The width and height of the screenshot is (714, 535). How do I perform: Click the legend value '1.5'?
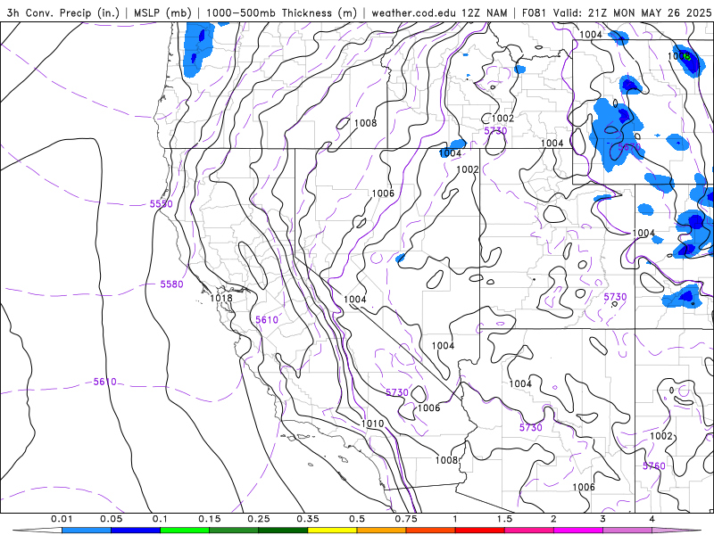point(504,519)
